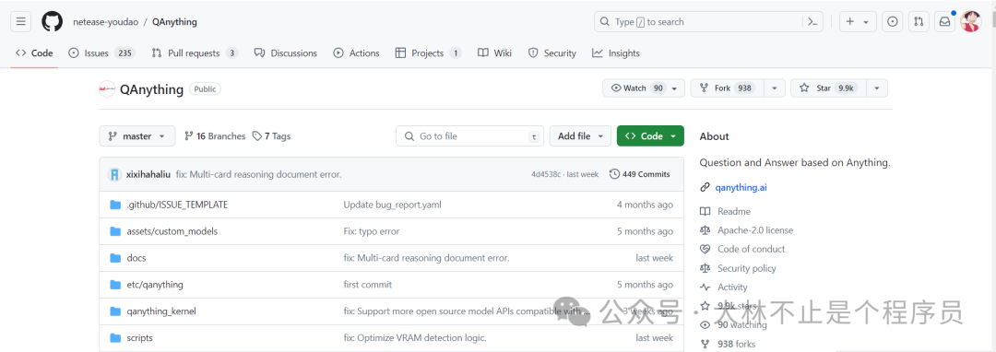Go to the GitHub homepage logo

(52, 21)
